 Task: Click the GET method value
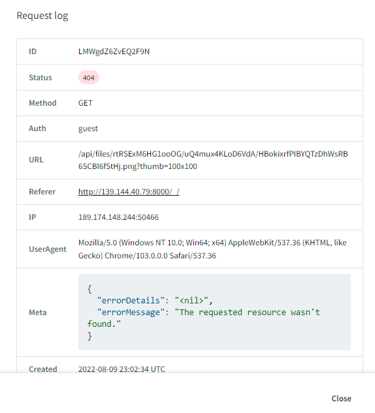(86, 103)
